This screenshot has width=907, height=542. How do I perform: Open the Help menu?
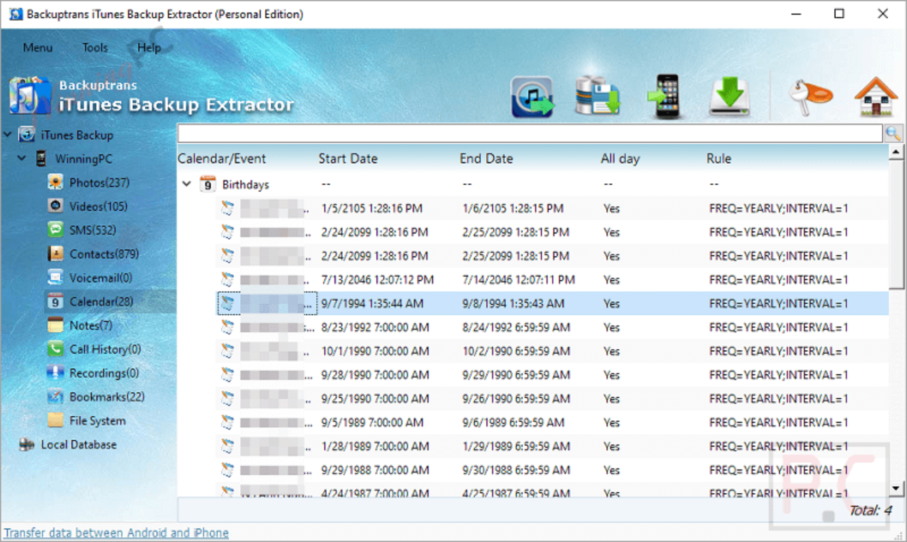click(x=149, y=47)
